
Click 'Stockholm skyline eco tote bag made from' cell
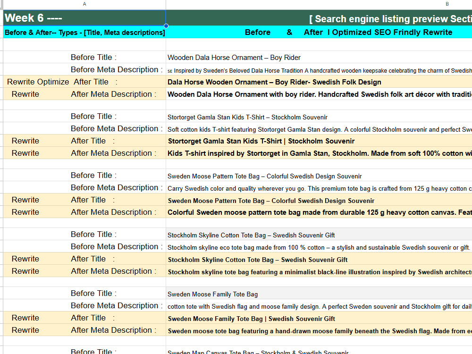[319, 246]
